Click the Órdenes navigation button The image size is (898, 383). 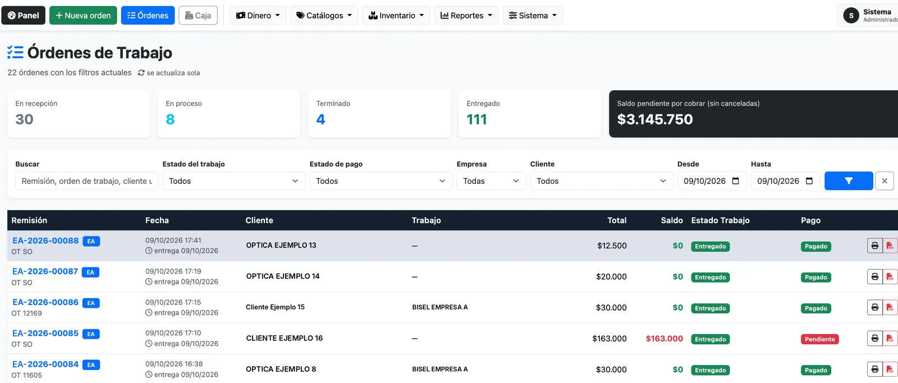148,15
